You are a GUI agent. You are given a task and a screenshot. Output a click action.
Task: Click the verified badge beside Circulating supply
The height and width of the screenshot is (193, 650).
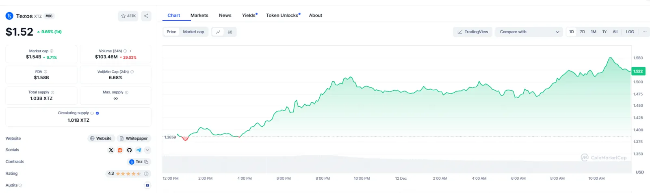[97, 113]
